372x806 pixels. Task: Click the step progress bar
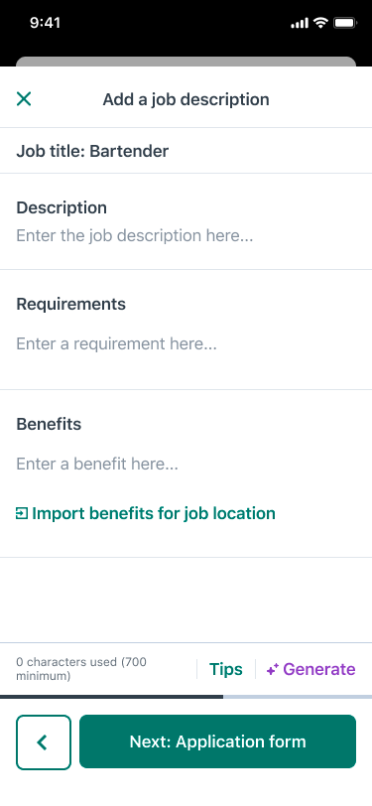(x=186, y=697)
